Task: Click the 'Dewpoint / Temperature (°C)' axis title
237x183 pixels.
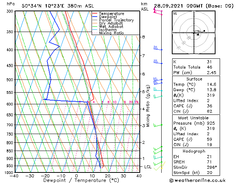Action: click(81, 180)
